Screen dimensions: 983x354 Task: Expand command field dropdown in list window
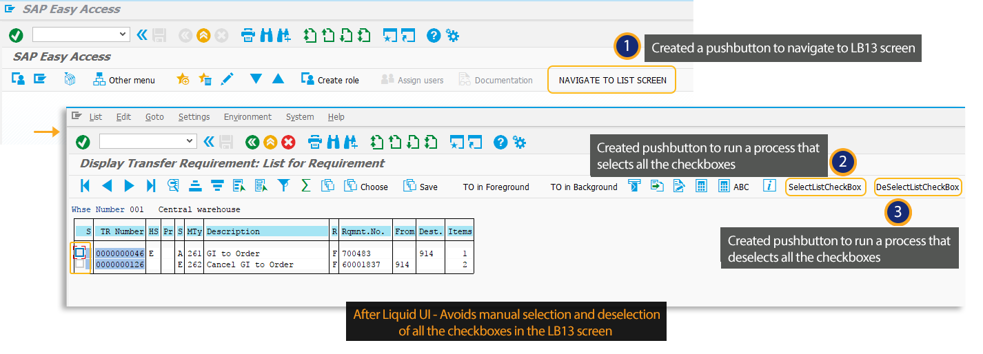(191, 141)
